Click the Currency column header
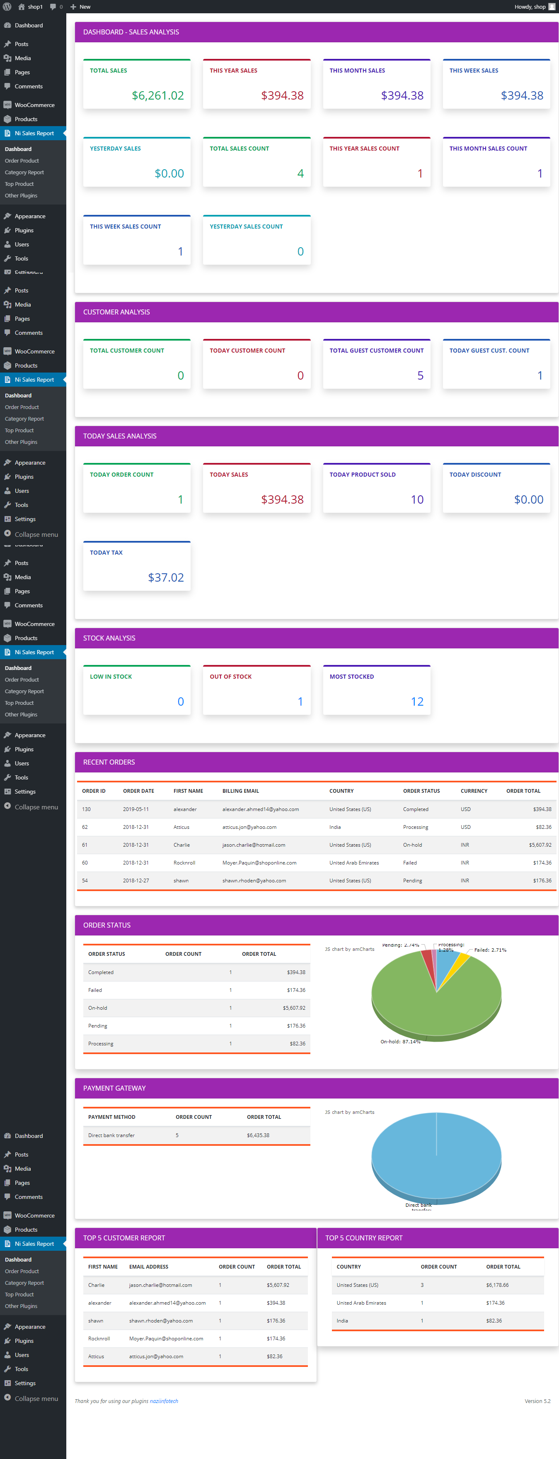This screenshot has height=1459, width=559. (474, 791)
